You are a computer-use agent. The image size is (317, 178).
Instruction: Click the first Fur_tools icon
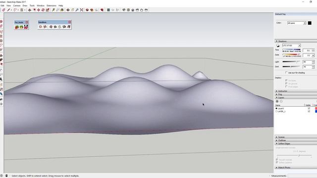[17, 27]
